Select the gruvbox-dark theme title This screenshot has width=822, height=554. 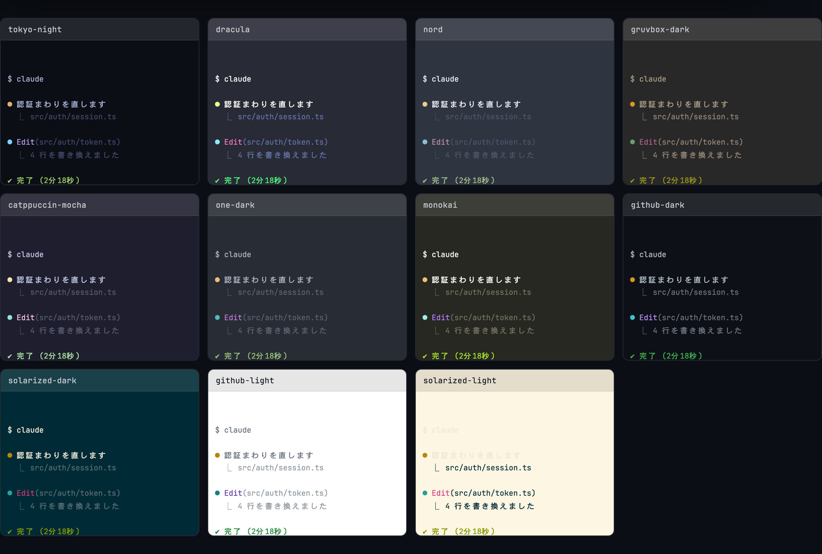click(660, 30)
